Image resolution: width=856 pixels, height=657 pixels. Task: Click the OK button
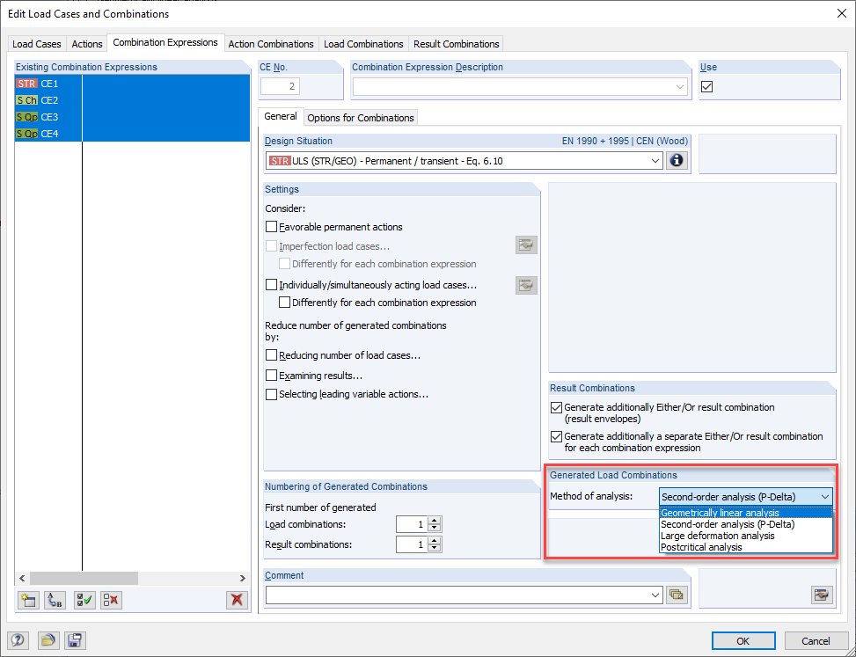pos(743,640)
